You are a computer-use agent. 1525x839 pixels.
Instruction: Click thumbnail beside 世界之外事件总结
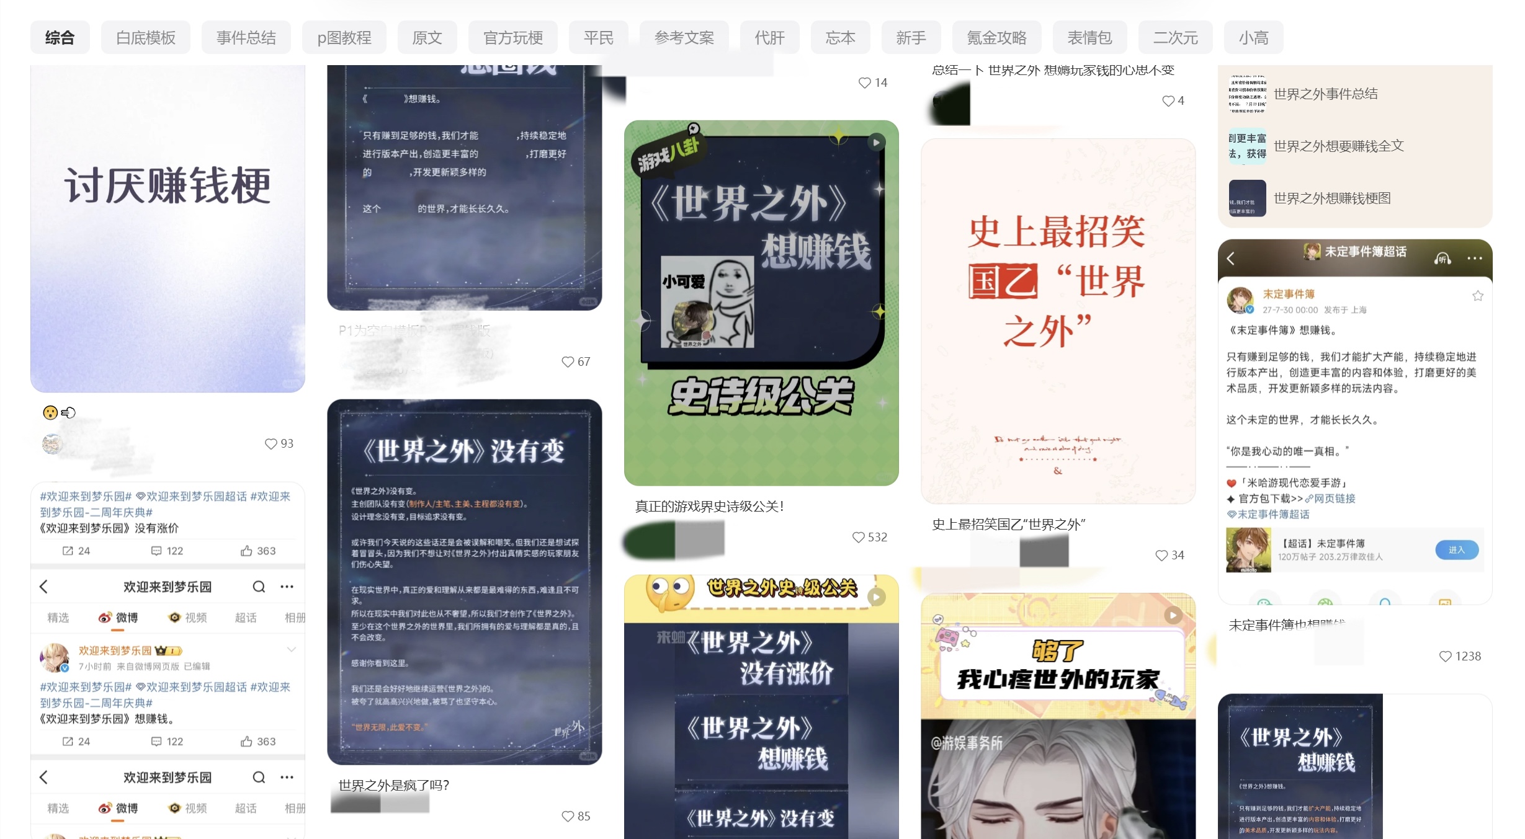click(x=1248, y=94)
